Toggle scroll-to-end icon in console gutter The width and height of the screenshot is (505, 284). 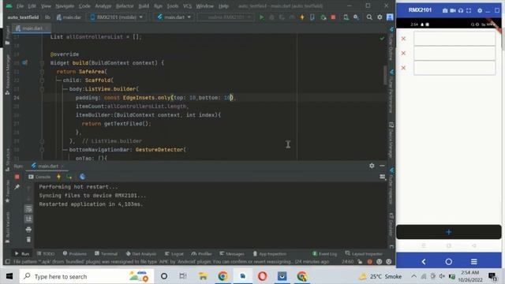pos(28,219)
